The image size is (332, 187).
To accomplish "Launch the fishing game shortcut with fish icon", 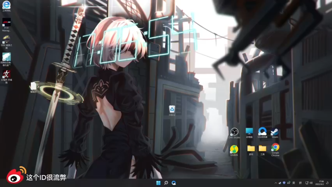I will click(x=7, y=59).
